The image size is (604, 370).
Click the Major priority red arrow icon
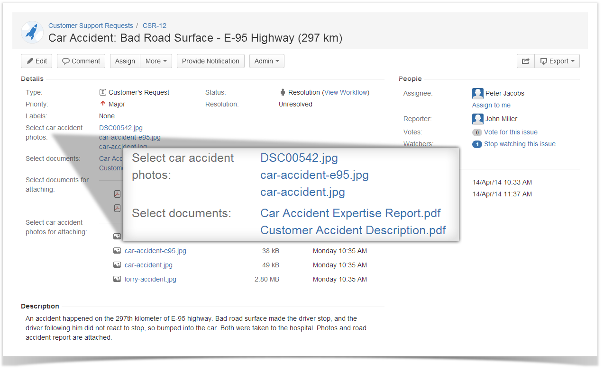tap(102, 104)
